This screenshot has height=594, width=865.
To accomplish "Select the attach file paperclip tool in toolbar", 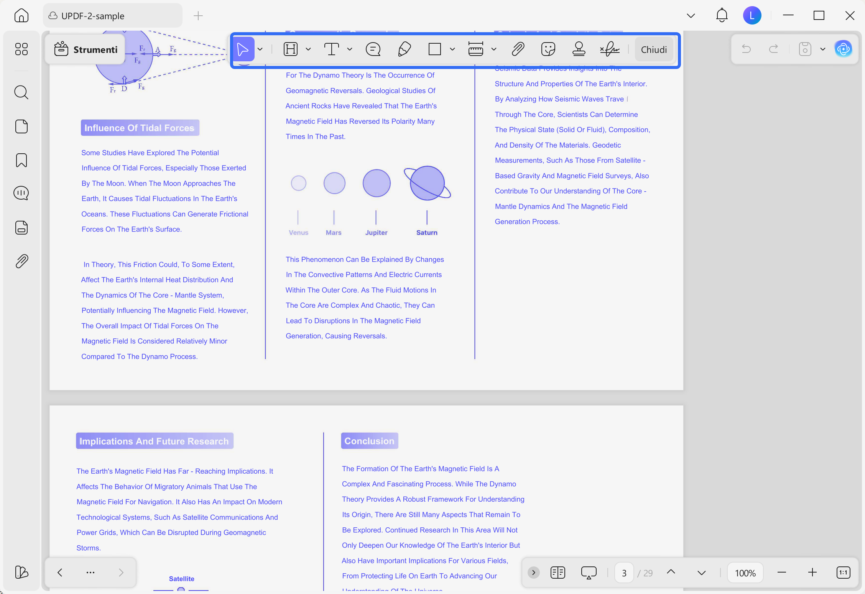I will click(x=518, y=49).
